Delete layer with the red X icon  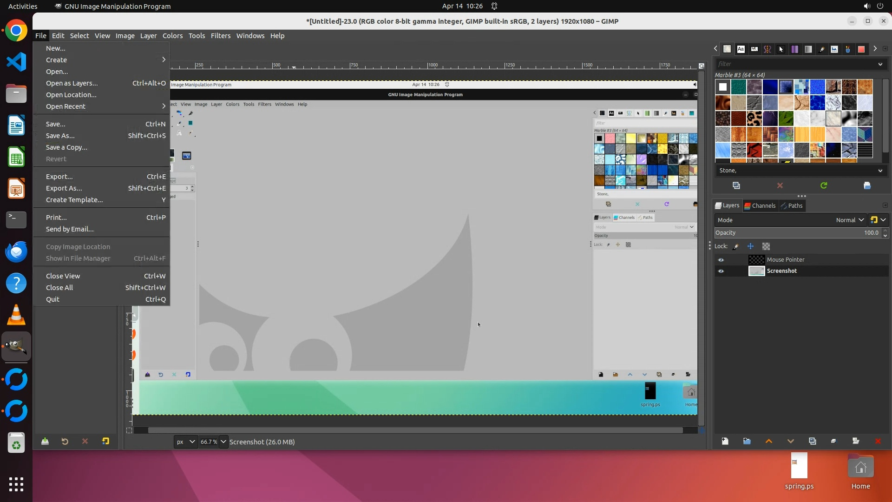pos(878,441)
